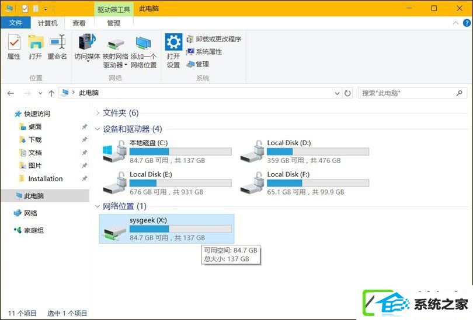The height and width of the screenshot is (320, 473).
Task: Select the Local Disk (E:) drive icon
Action: pyautogui.click(x=114, y=182)
